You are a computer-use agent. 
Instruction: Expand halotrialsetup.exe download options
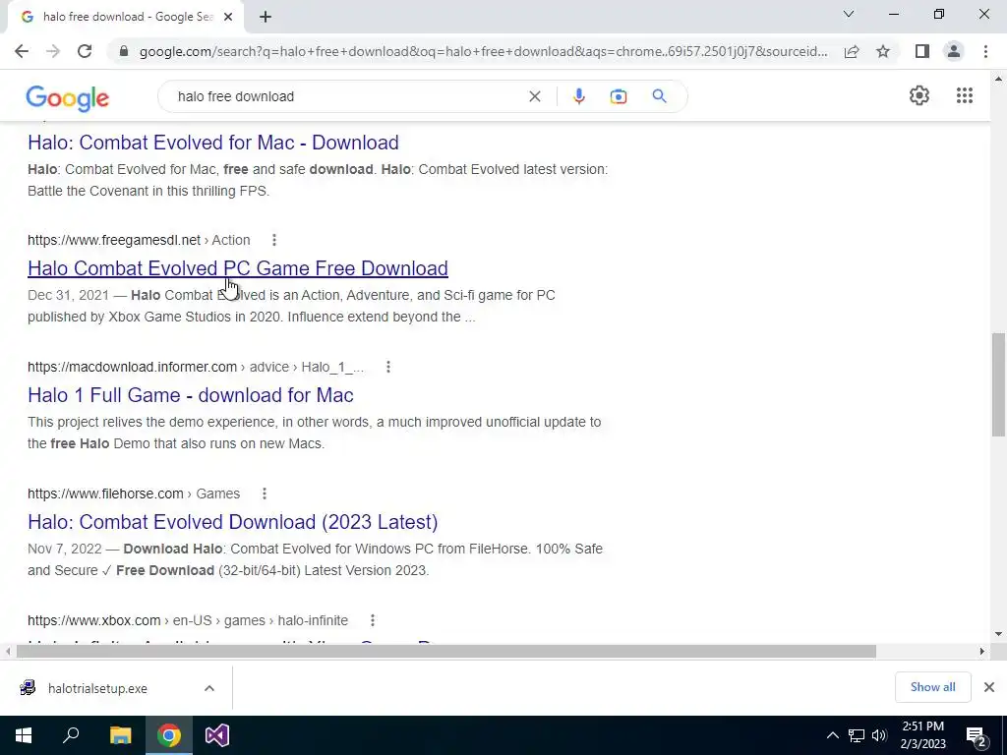point(209,688)
